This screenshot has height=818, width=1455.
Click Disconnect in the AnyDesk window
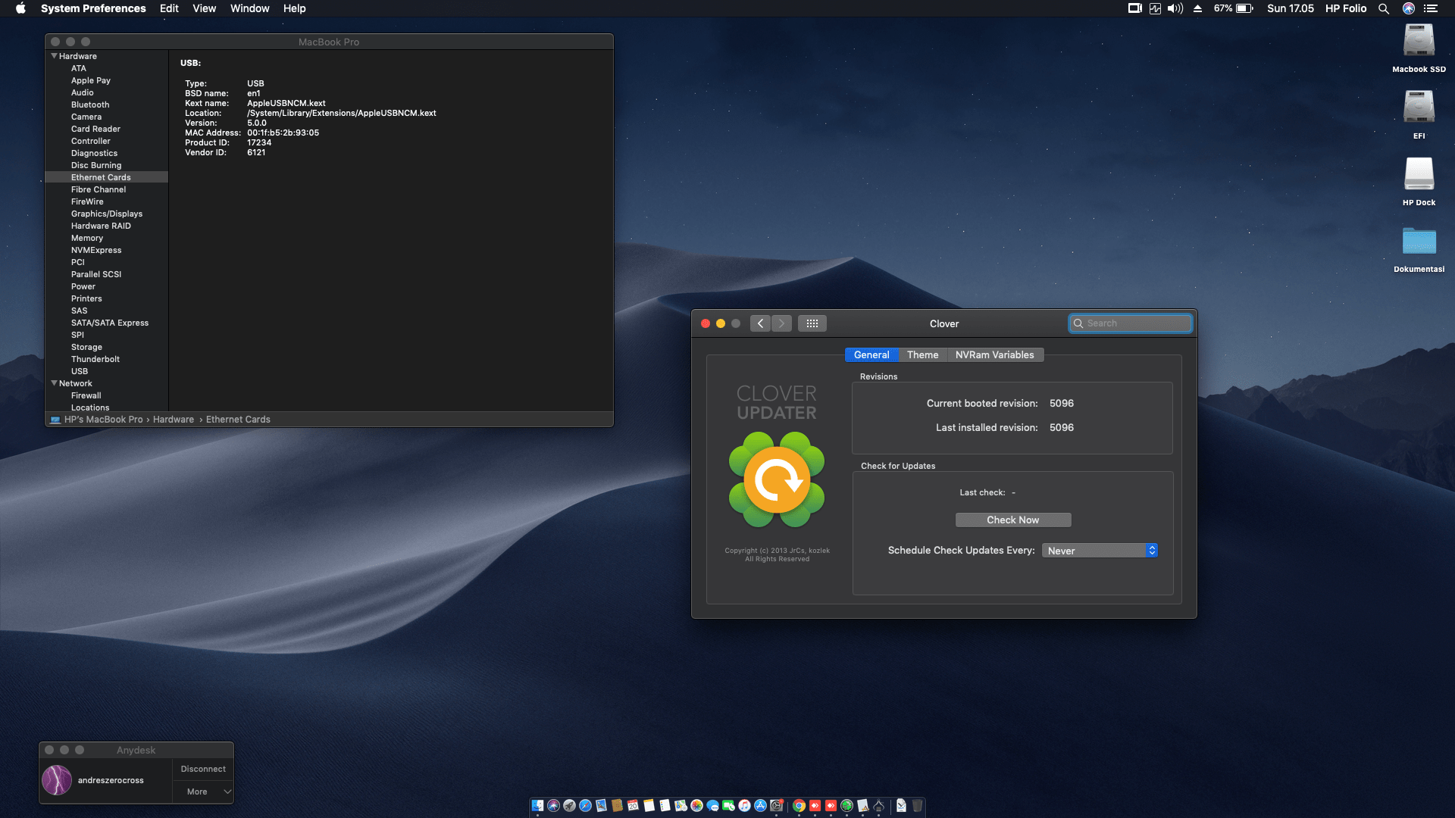click(203, 769)
